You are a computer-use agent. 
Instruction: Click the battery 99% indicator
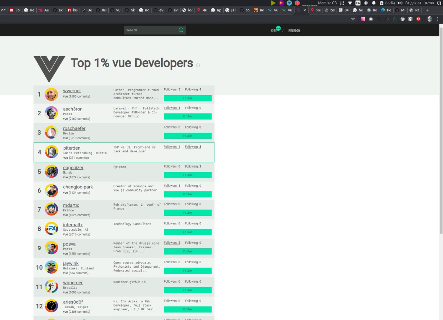387,3
